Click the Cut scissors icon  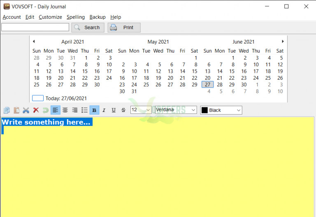click(26, 110)
